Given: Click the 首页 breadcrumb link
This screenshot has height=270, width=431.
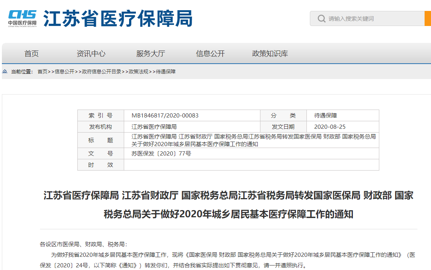Looking at the screenshot, I should click(42, 72).
